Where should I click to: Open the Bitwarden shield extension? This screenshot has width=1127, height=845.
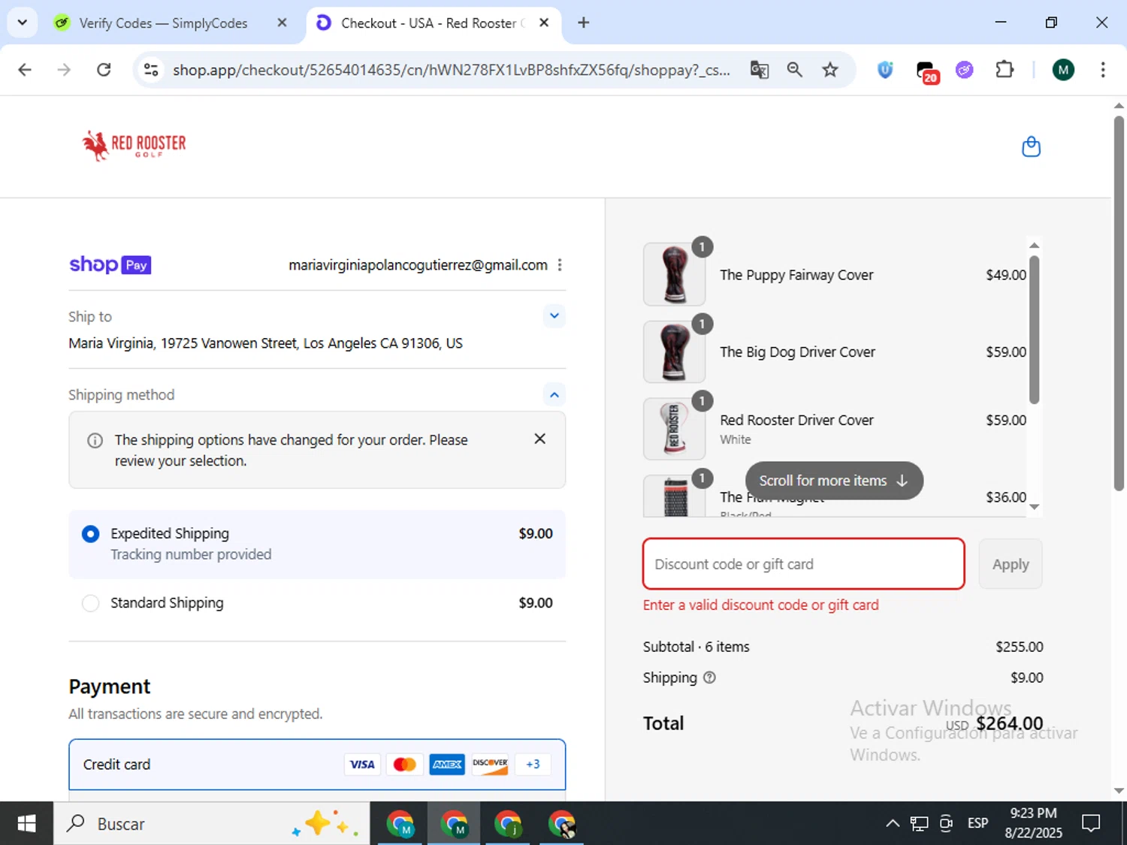[x=885, y=70]
